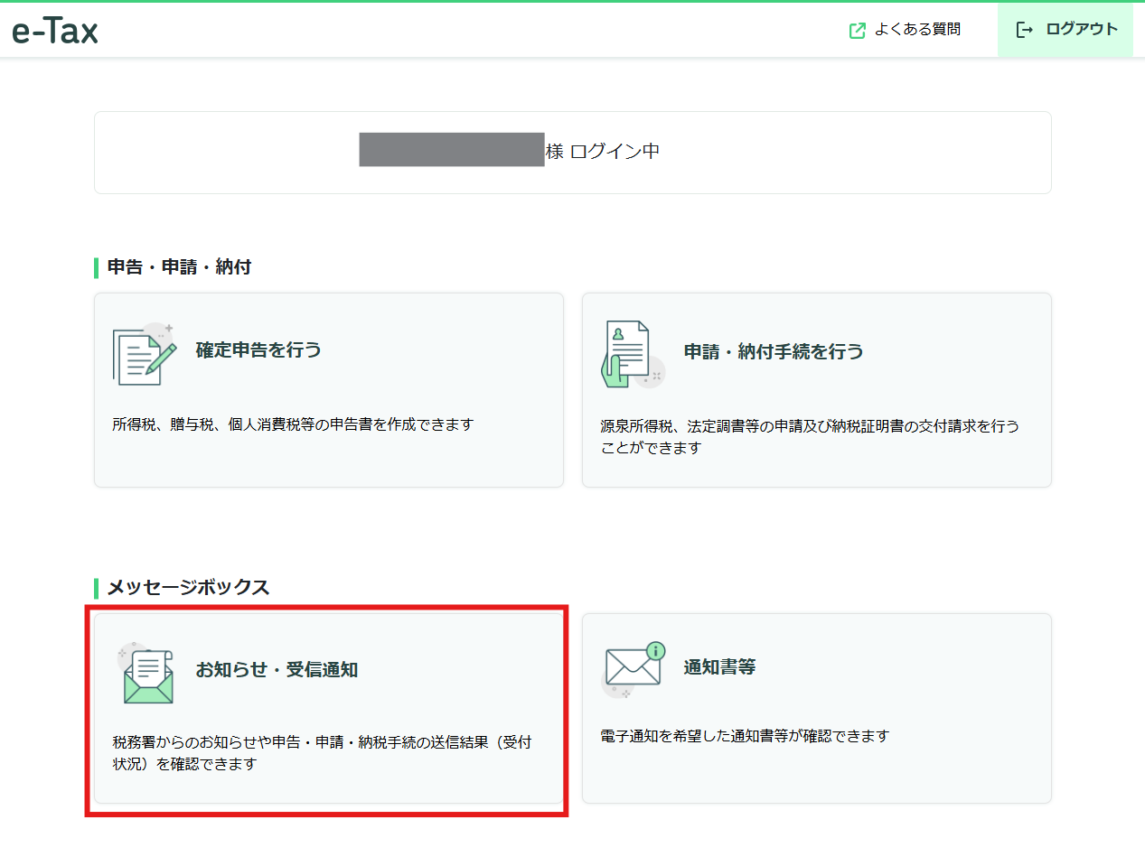Open the 通知書等 notification card
Image resolution: width=1145 pixels, height=866 pixels.
click(x=816, y=708)
